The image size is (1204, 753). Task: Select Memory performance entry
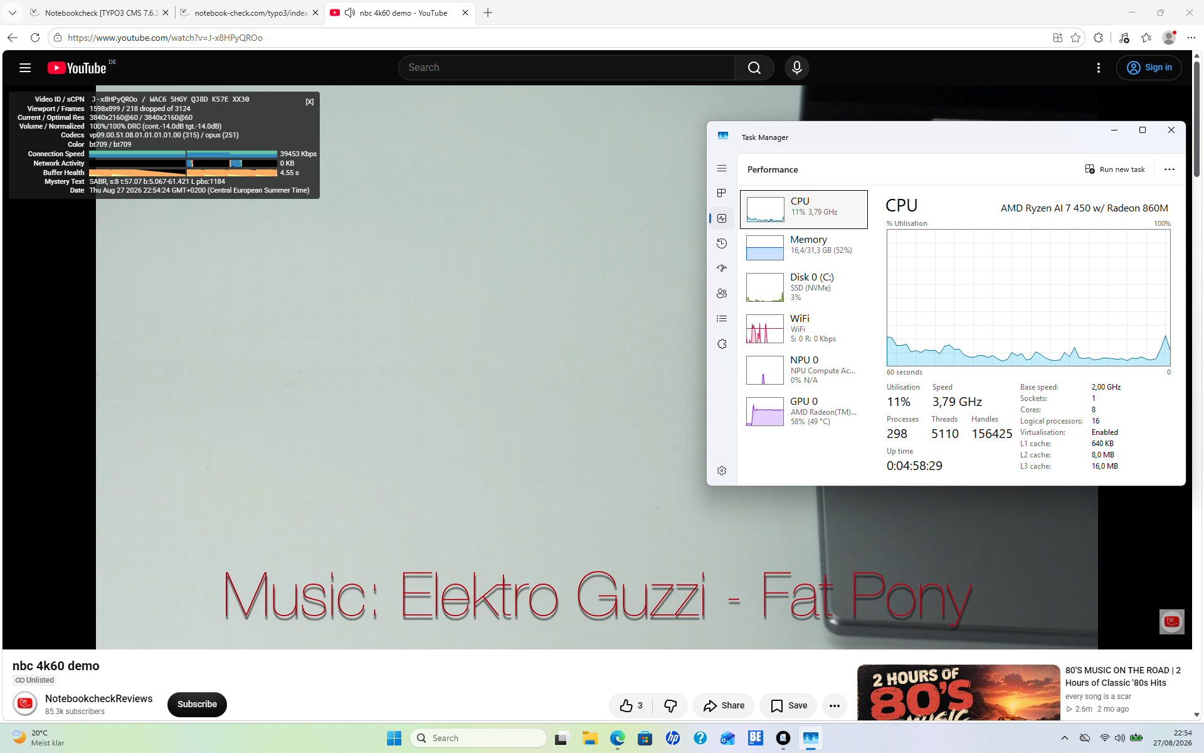pyautogui.click(x=804, y=247)
